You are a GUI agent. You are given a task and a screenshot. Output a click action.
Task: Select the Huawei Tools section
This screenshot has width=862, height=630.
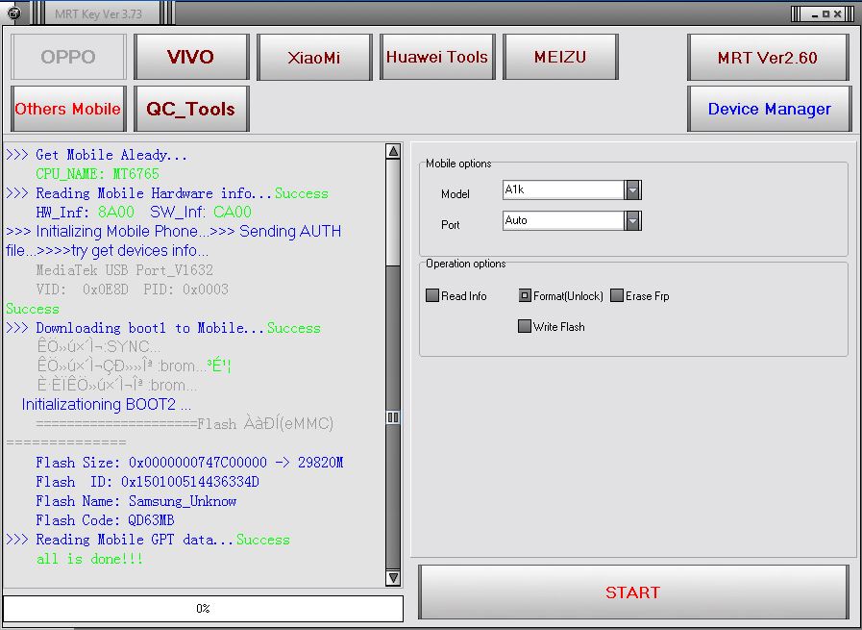click(x=437, y=57)
